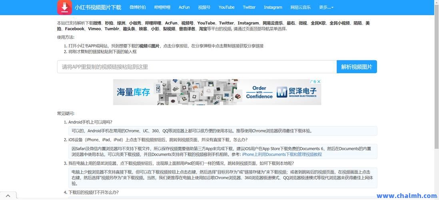The image size is (439, 200).
Task: Open the Twitter nav item
Action: click(249, 8)
